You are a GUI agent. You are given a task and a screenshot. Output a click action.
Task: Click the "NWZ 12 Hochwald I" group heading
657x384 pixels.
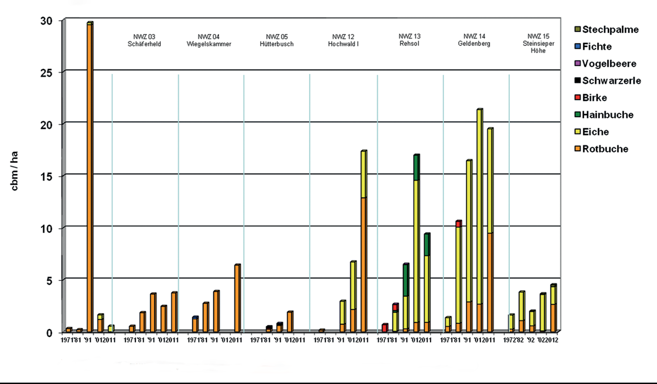click(x=343, y=40)
